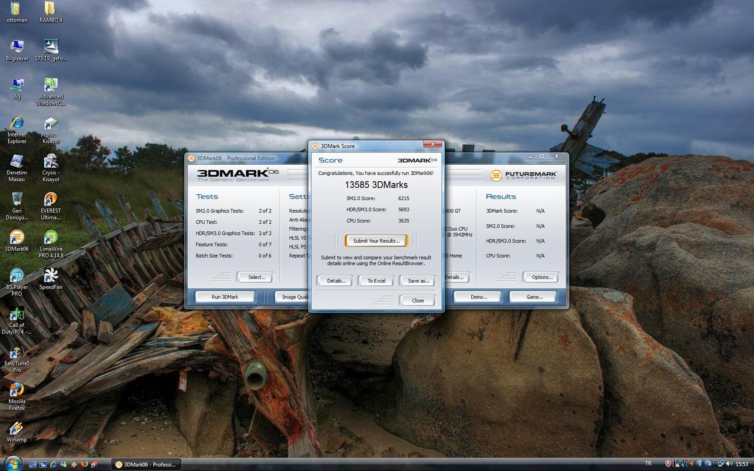Screen dimensions: 754x471
Task: Open score Details in 3DMark Score dialog
Action: (336, 281)
